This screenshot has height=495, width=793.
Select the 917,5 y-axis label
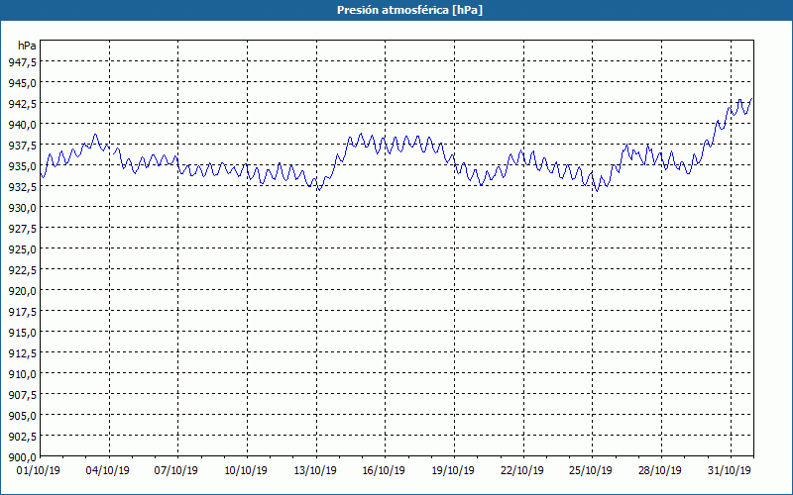(22, 311)
